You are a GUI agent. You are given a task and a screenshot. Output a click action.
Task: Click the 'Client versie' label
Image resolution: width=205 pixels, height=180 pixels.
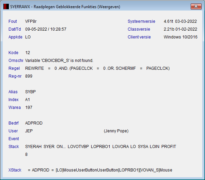pos(139,37)
